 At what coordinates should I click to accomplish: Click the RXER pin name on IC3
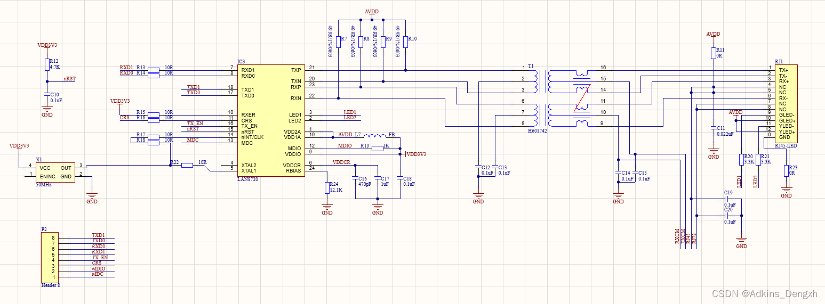point(248,114)
